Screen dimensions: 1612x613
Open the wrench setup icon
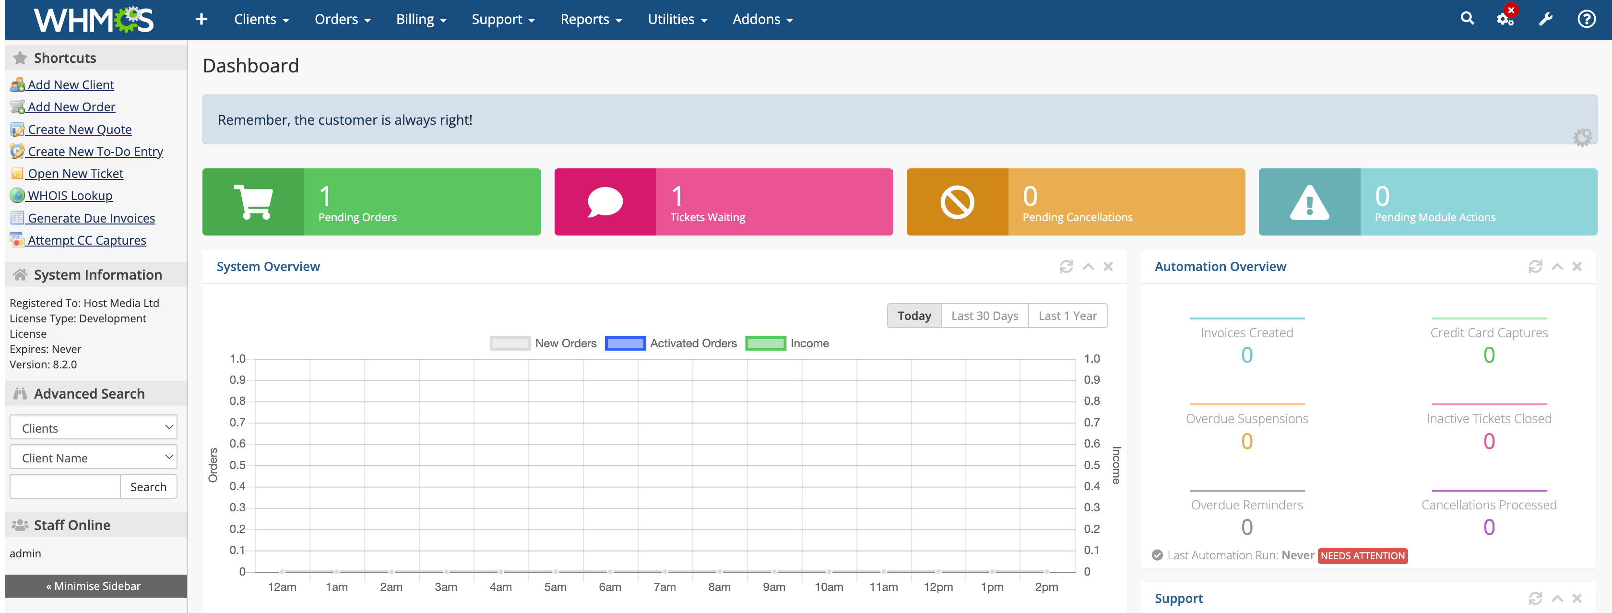pos(1546,19)
